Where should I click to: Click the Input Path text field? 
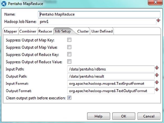coord(111,69)
